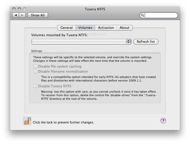Switch to the General tab
The width and height of the screenshot is (190, 144).
pos(66,28)
